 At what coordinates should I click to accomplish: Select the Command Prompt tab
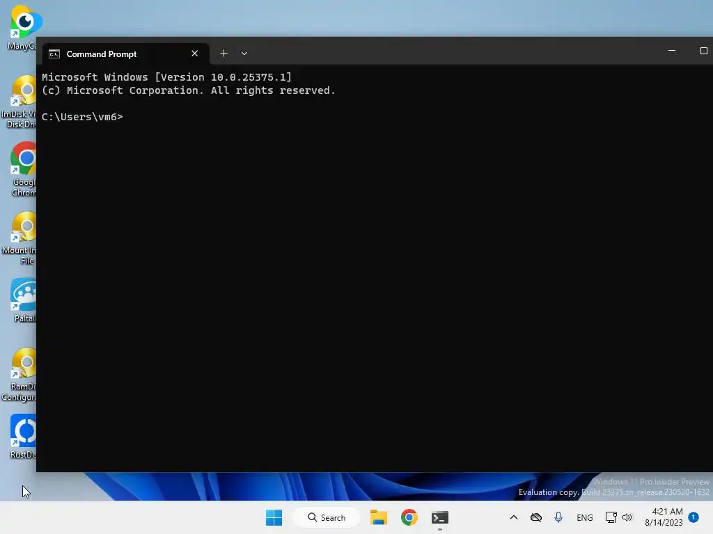click(125, 54)
